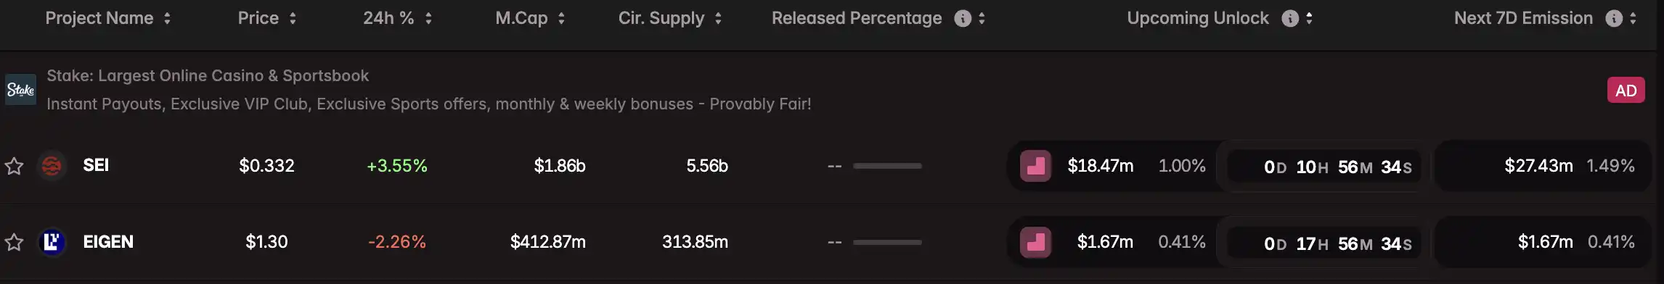This screenshot has height=284, width=1664.
Task: Show Released Percentage info tooltip icon
Action: coord(963,19)
